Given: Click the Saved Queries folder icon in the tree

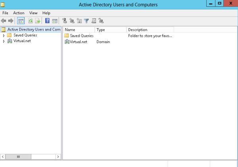Looking at the screenshot, I should coord(10,35).
